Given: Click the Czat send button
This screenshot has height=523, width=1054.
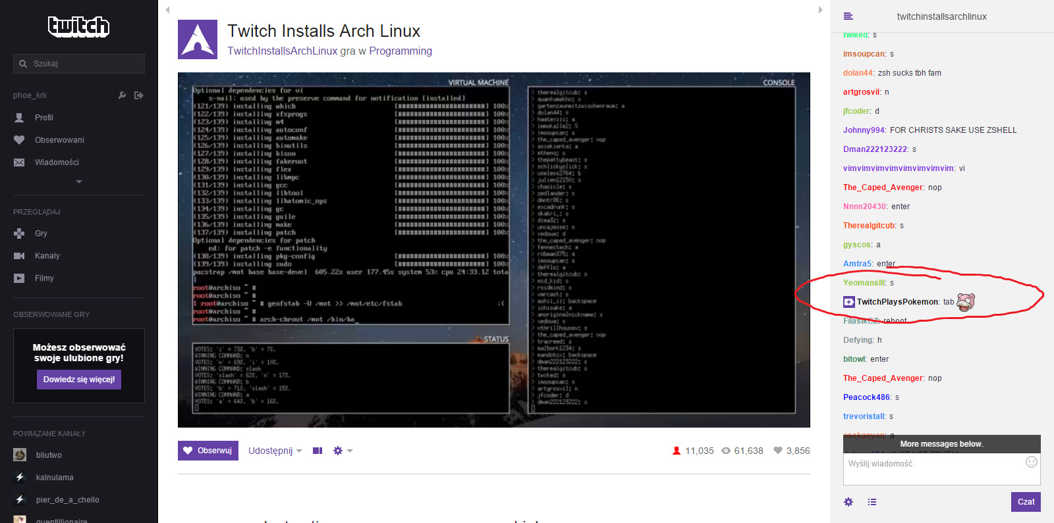Looking at the screenshot, I should (x=1026, y=502).
